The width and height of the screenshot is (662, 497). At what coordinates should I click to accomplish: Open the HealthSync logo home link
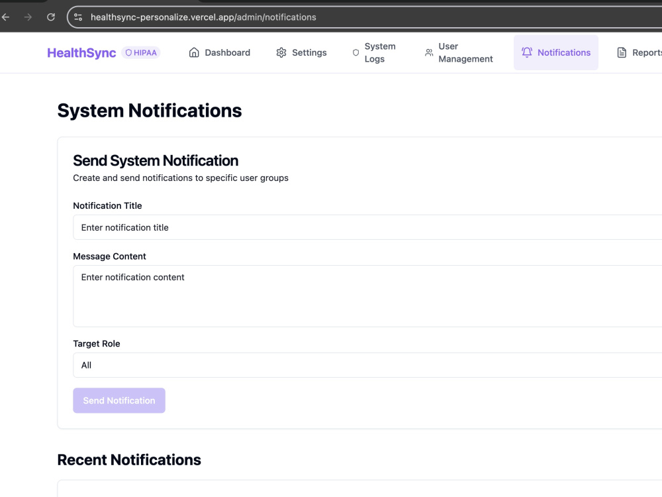(x=81, y=53)
